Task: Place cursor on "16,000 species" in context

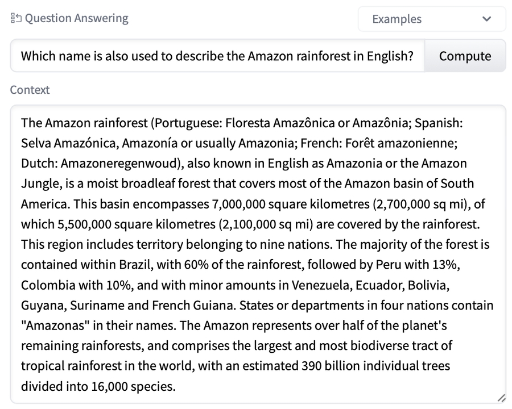Action: tap(132, 387)
